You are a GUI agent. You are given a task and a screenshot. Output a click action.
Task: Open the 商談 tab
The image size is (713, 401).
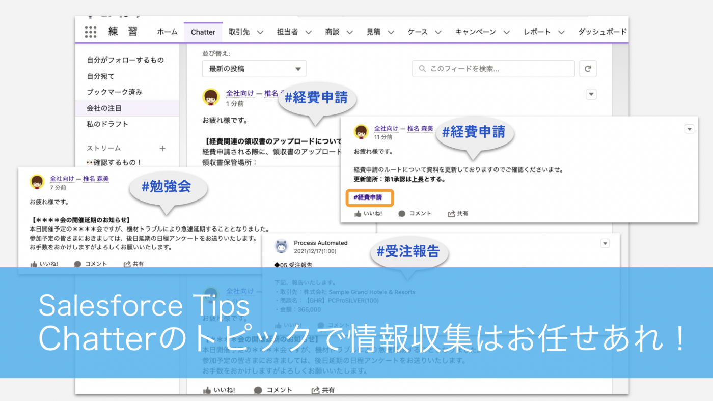(332, 32)
